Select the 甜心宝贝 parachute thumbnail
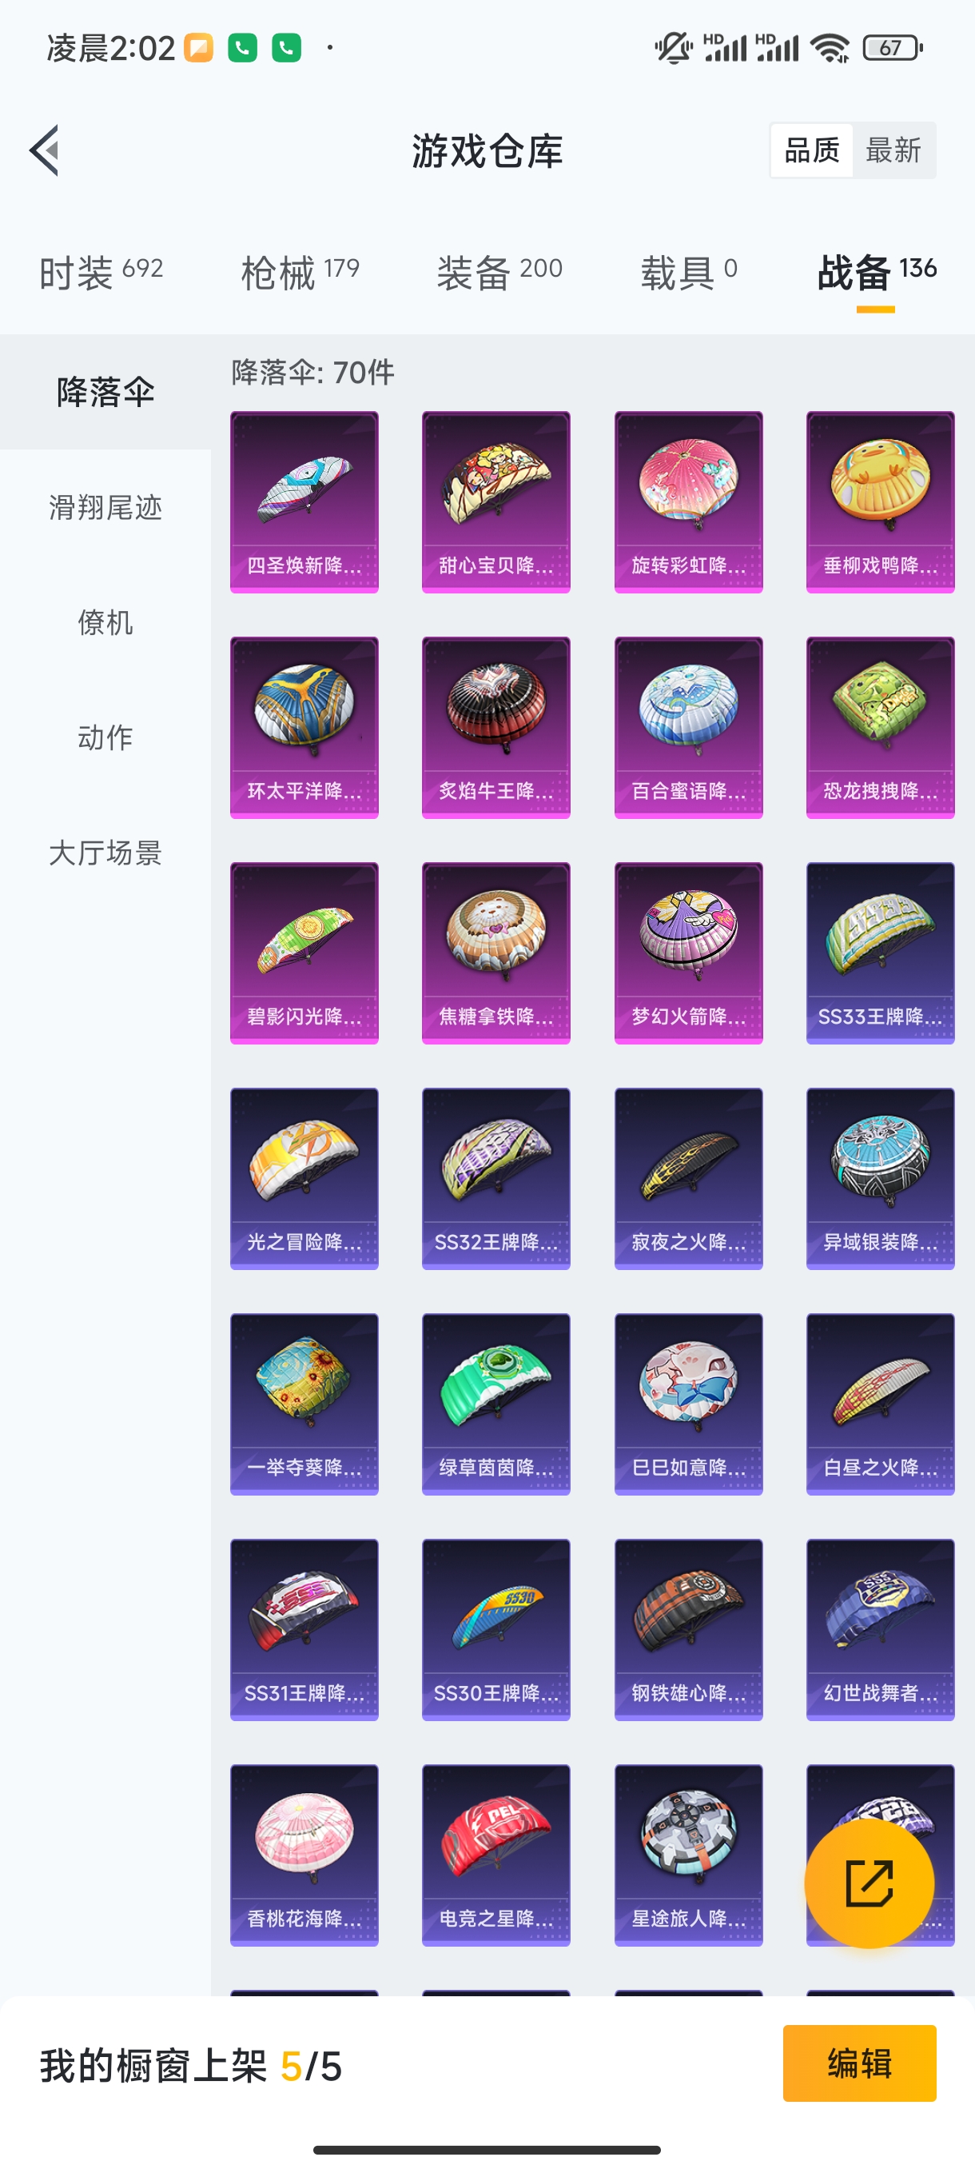 tap(496, 501)
